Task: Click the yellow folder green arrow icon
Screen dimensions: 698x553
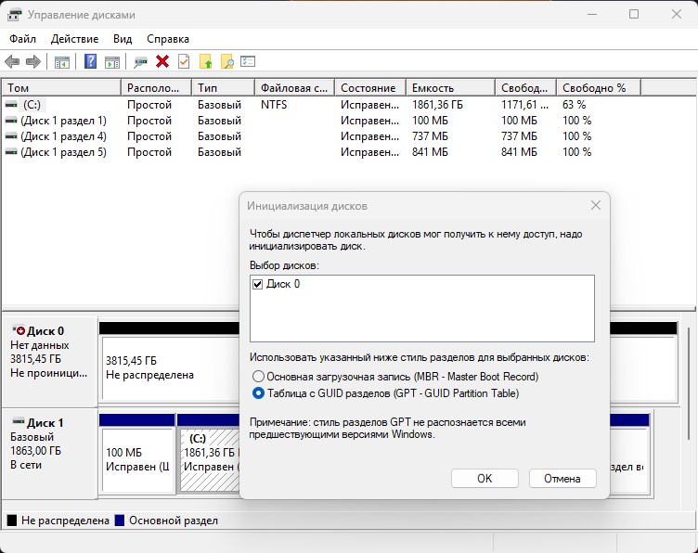Action: tap(206, 61)
